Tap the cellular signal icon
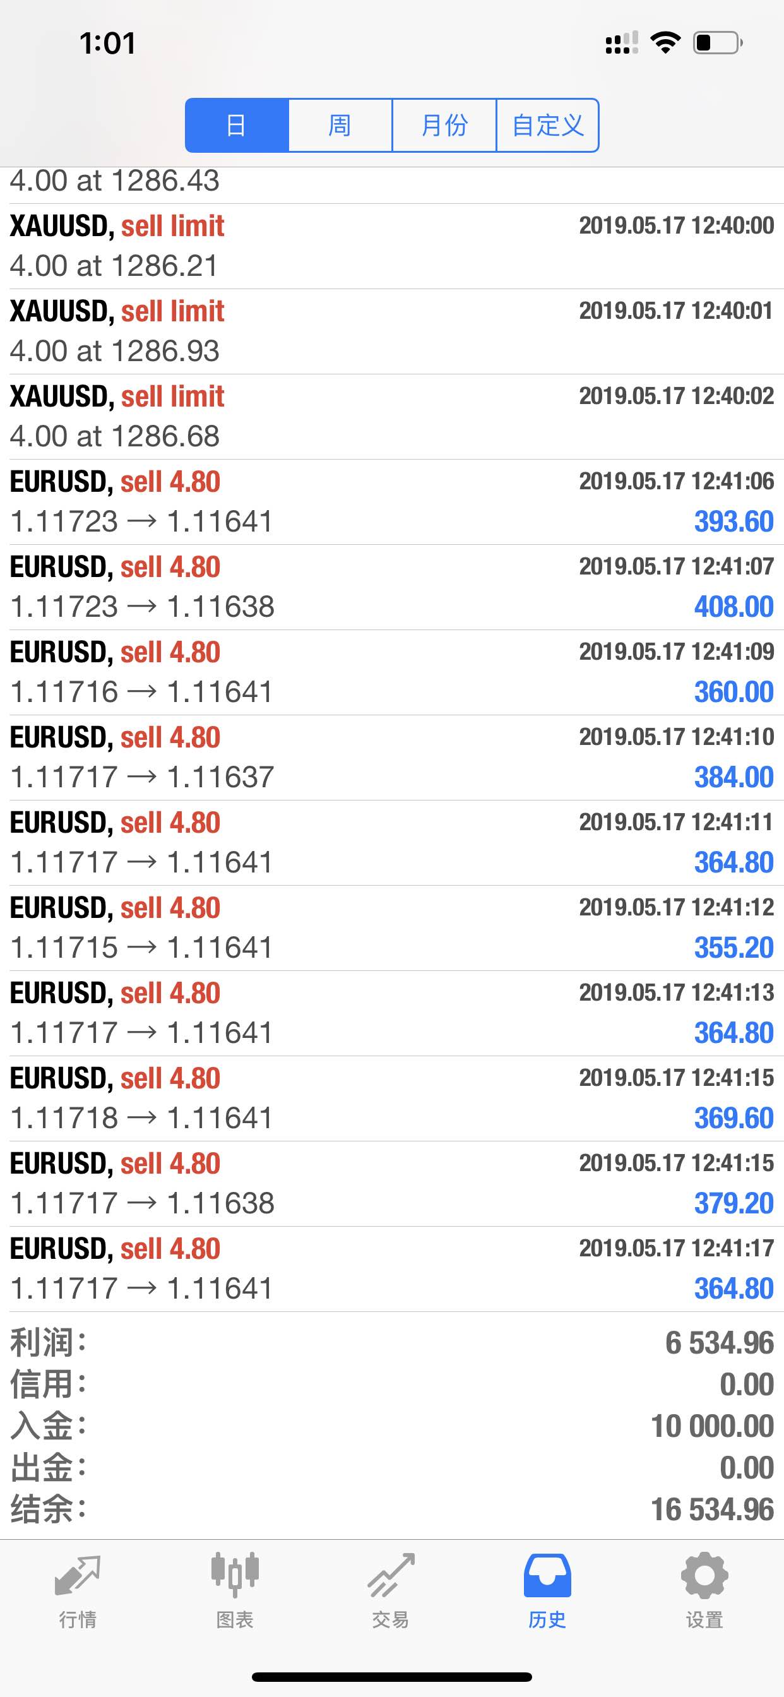Viewport: 784px width, 1697px height. coord(621,43)
